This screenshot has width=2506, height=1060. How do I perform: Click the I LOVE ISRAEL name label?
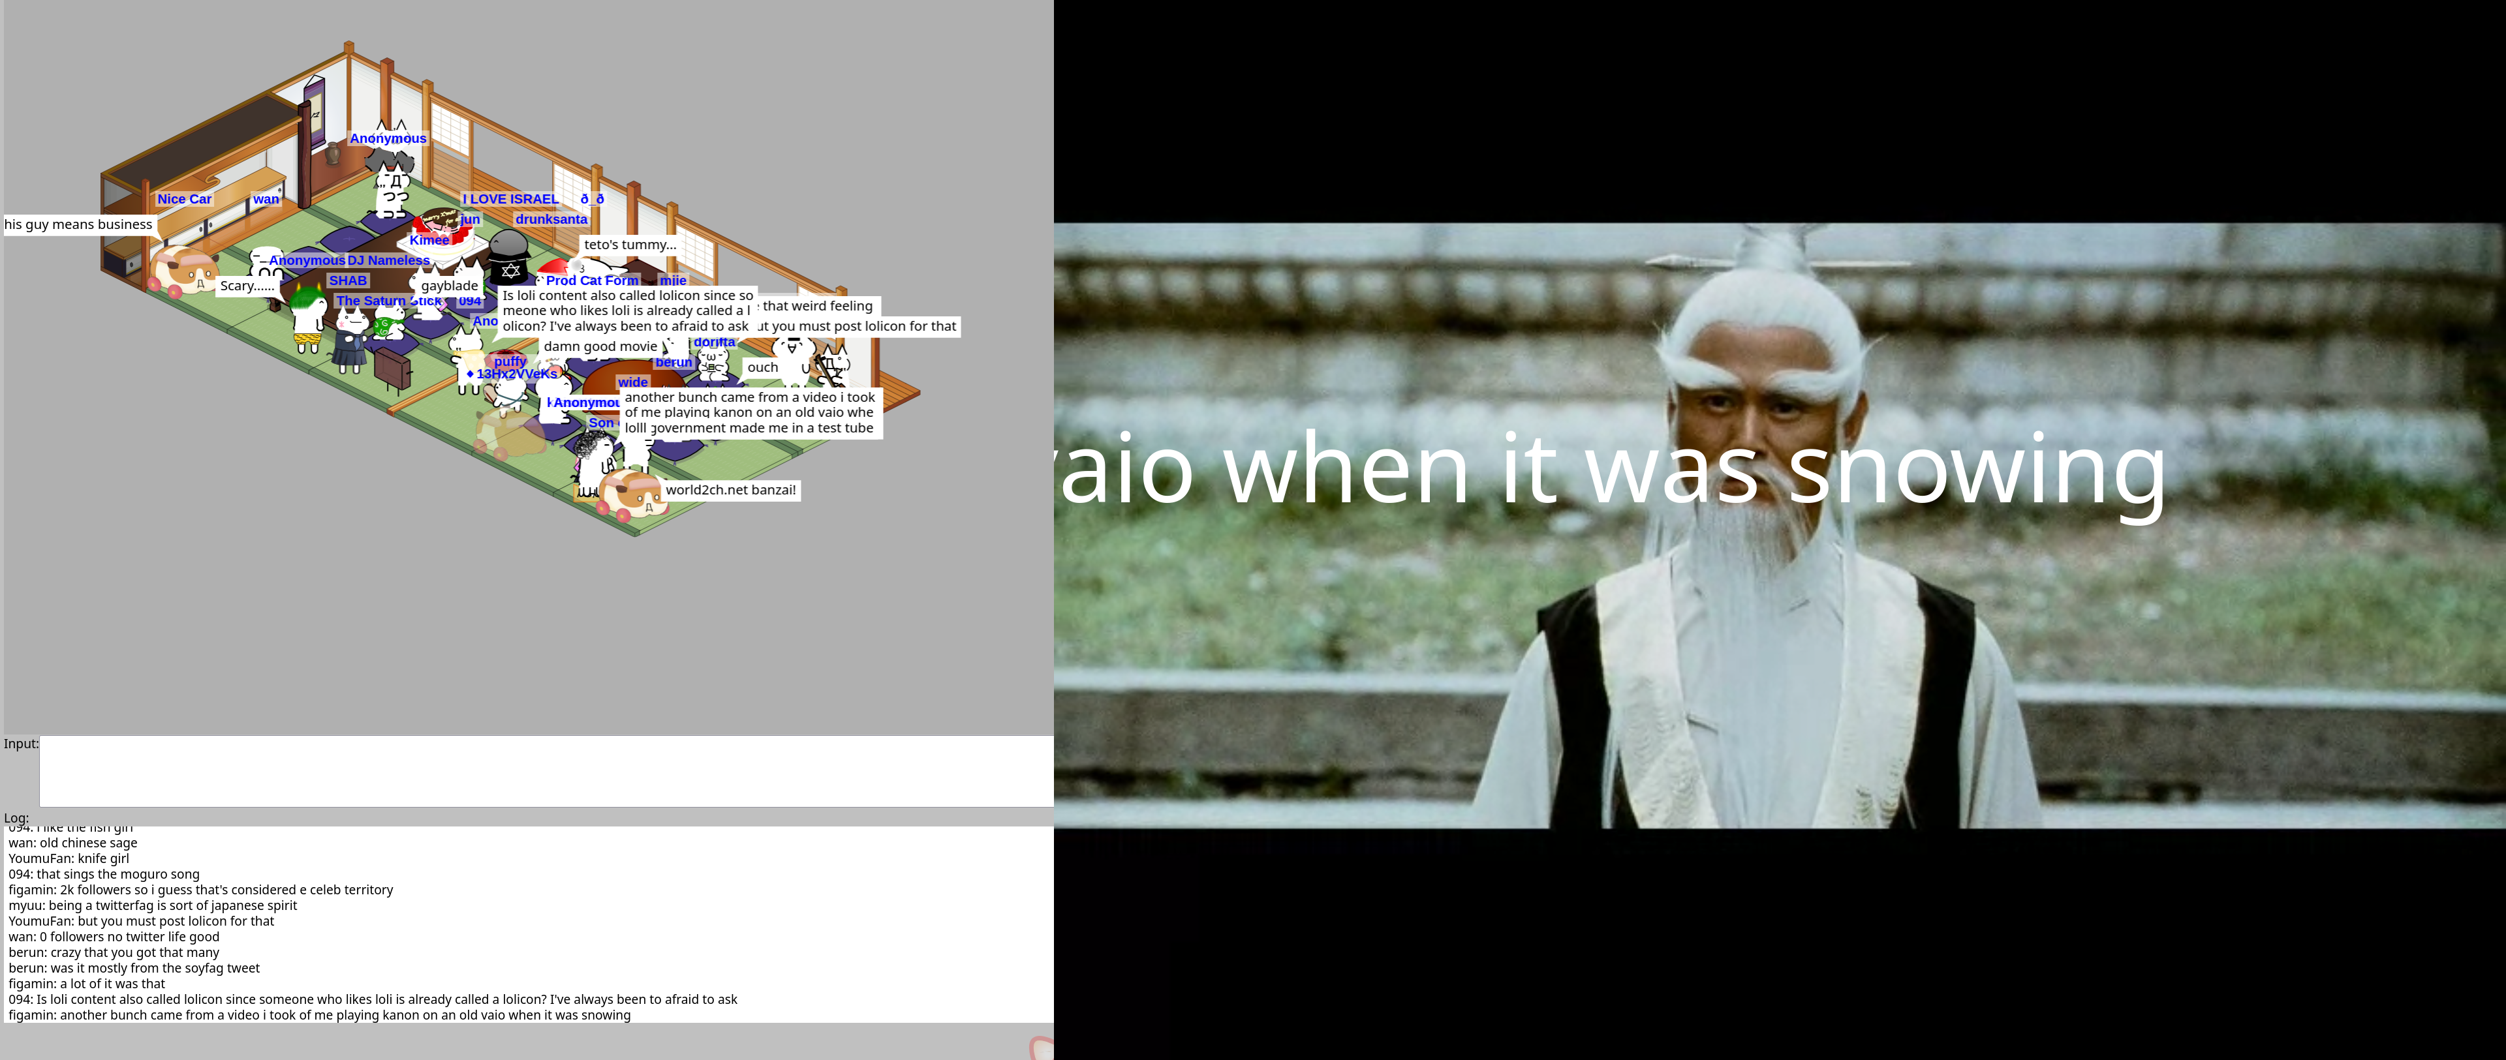point(510,200)
